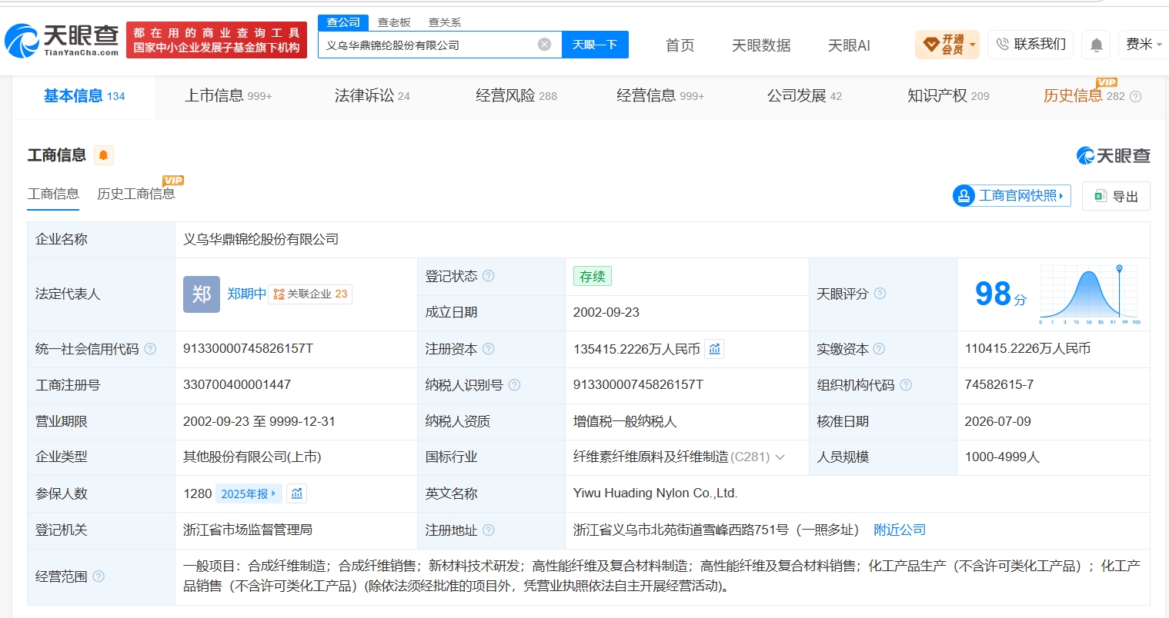This screenshot has width=1169, height=618.
Task: Expand the 开通会员 dropdown arrow
Action: coord(973,45)
